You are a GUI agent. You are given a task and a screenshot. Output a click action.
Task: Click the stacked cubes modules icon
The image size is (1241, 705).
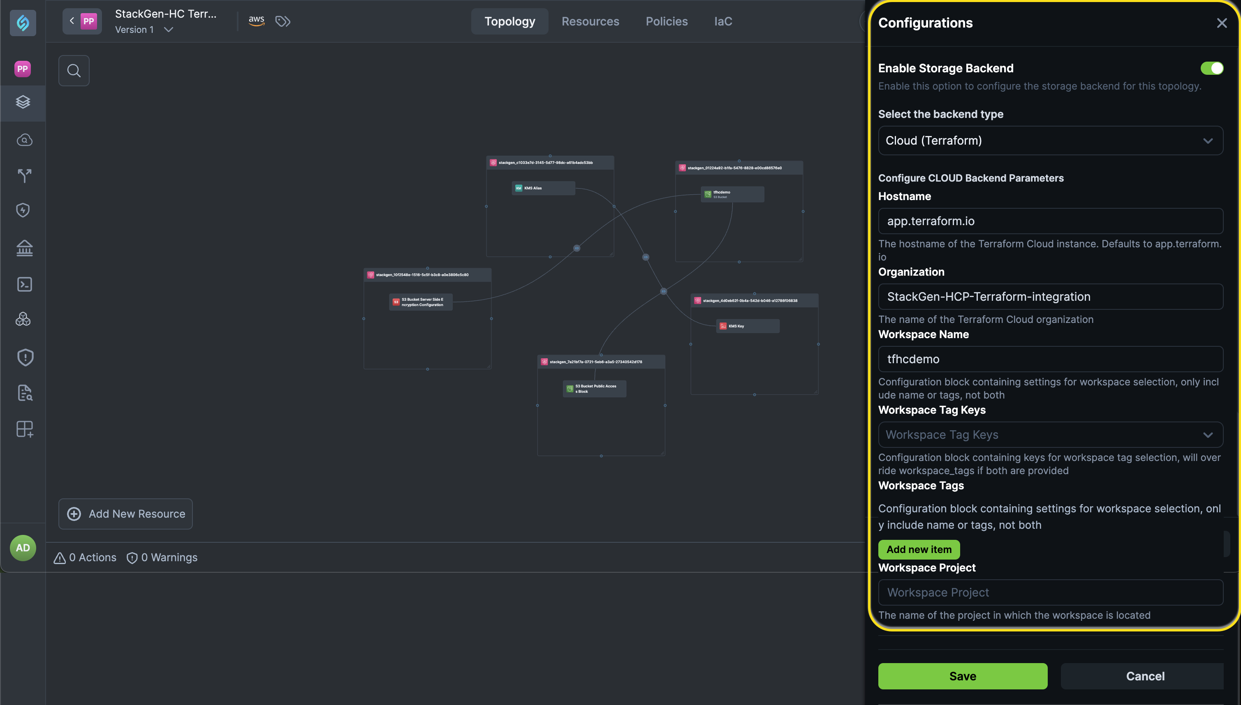23,319
